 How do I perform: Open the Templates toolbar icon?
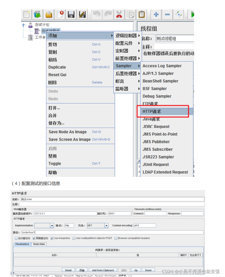click(x=37, y=14)
